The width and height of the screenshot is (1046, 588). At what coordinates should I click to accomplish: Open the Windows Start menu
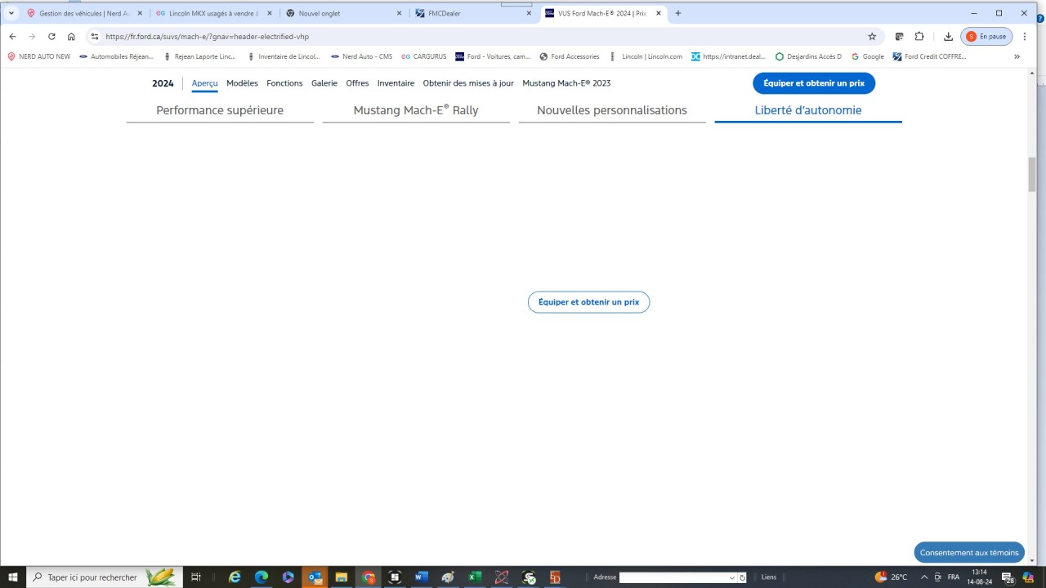point(13,577)
